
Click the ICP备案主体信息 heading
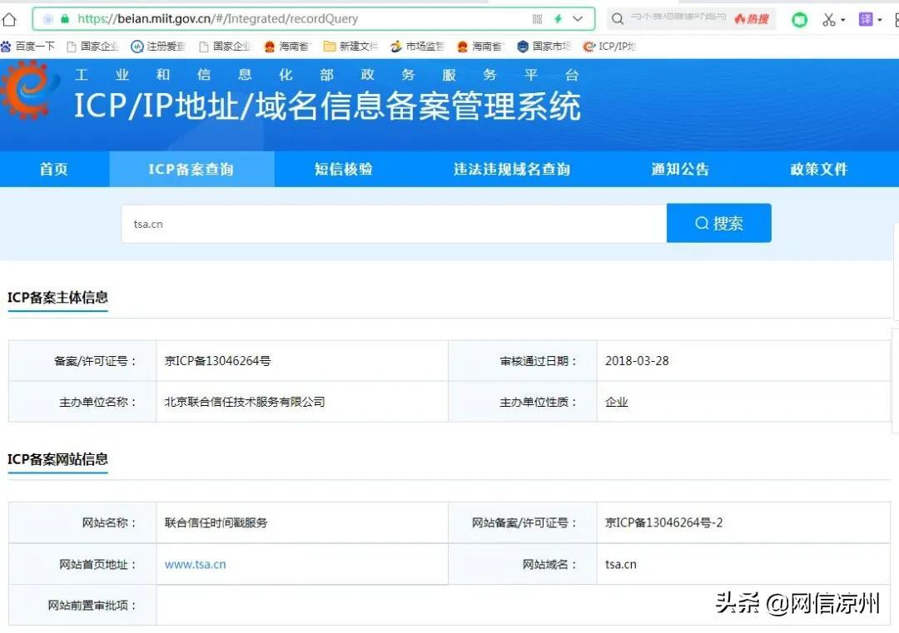(x=57, y=297)
